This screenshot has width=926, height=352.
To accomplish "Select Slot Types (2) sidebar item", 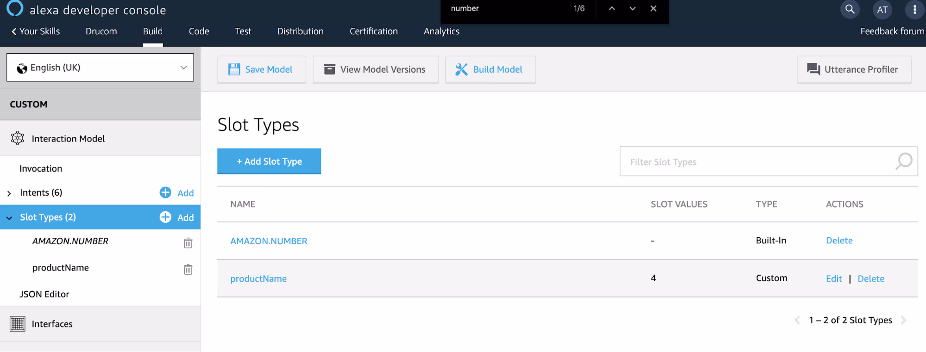I will click(x=48, y=217).
